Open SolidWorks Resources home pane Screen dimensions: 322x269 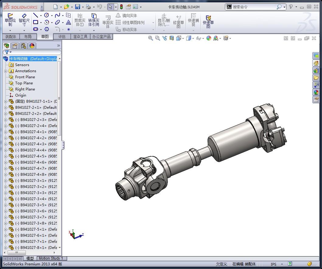316,63
